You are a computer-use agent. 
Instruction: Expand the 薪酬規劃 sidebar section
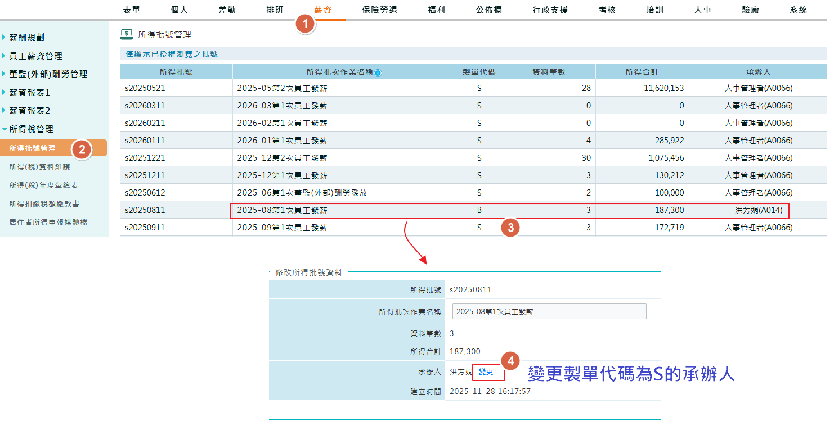click(28, 37)
